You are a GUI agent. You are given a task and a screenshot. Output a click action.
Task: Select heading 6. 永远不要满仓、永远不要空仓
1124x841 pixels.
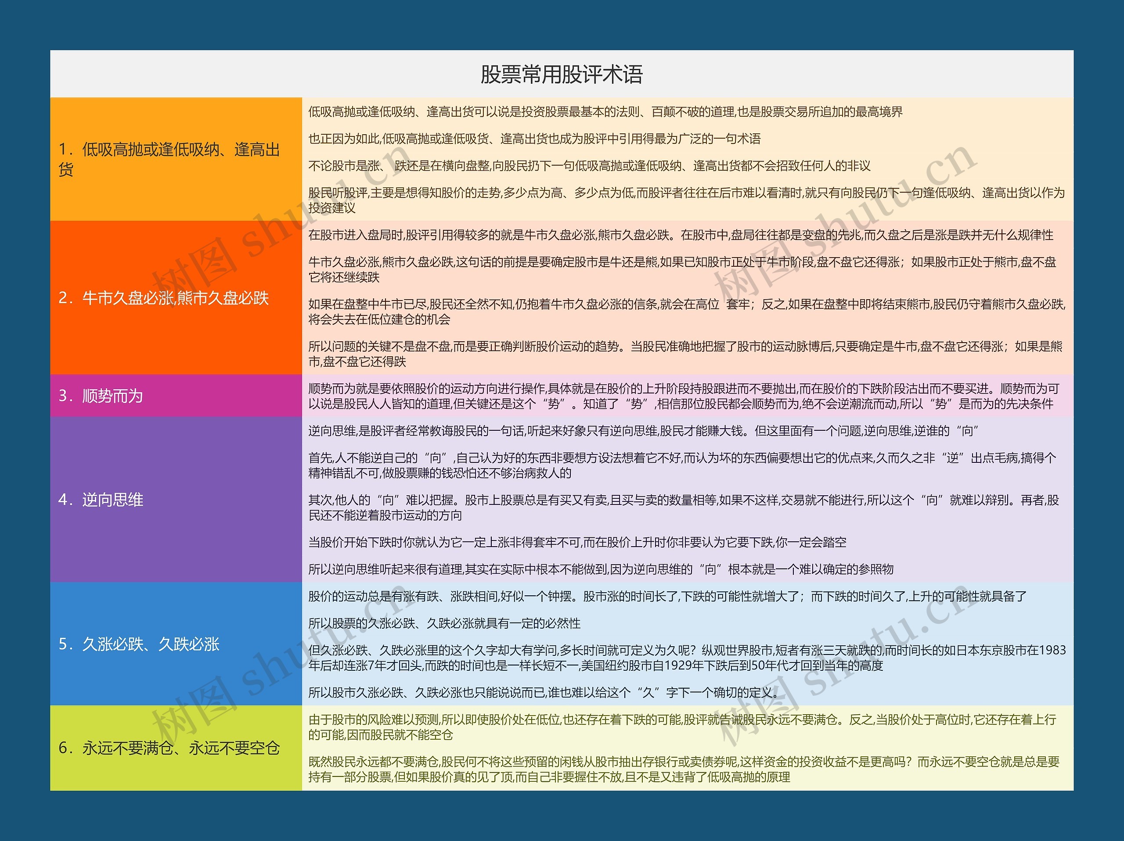pos(169,748)
